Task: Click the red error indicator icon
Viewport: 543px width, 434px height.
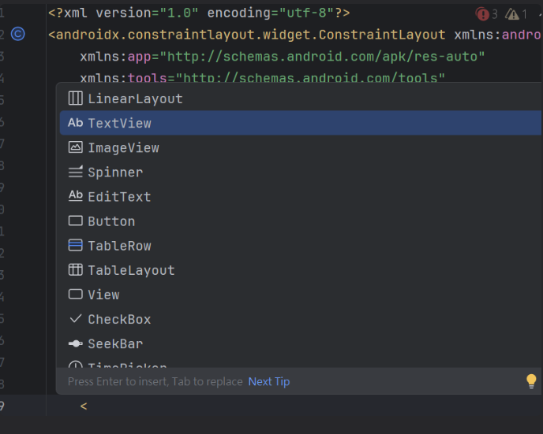Action: tap(482, 14)
